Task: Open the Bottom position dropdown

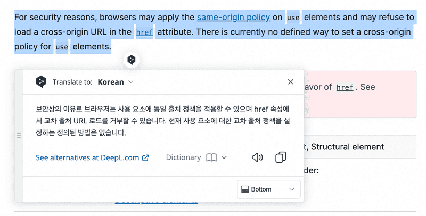Action: [269, 189]
